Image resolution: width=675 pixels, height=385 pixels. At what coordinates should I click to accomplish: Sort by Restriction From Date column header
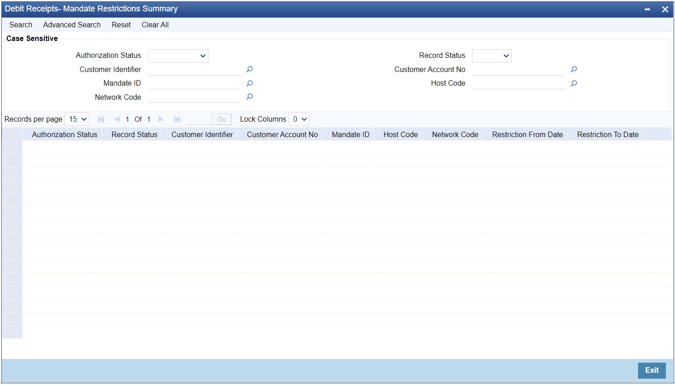tap(527, 134)
